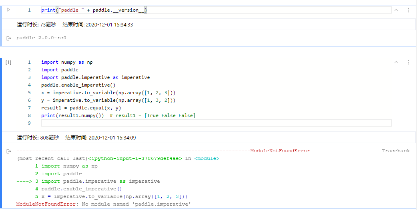Click 'paddle.enable_imperative()' in the editor
This screenshot has width=417, height=210.
78,85
